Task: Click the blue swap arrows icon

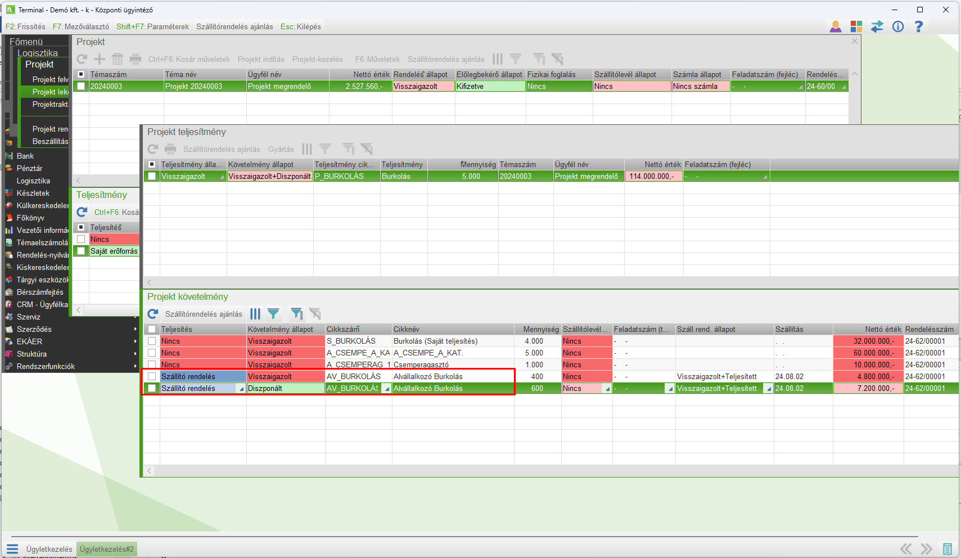Action: (877, 26)
